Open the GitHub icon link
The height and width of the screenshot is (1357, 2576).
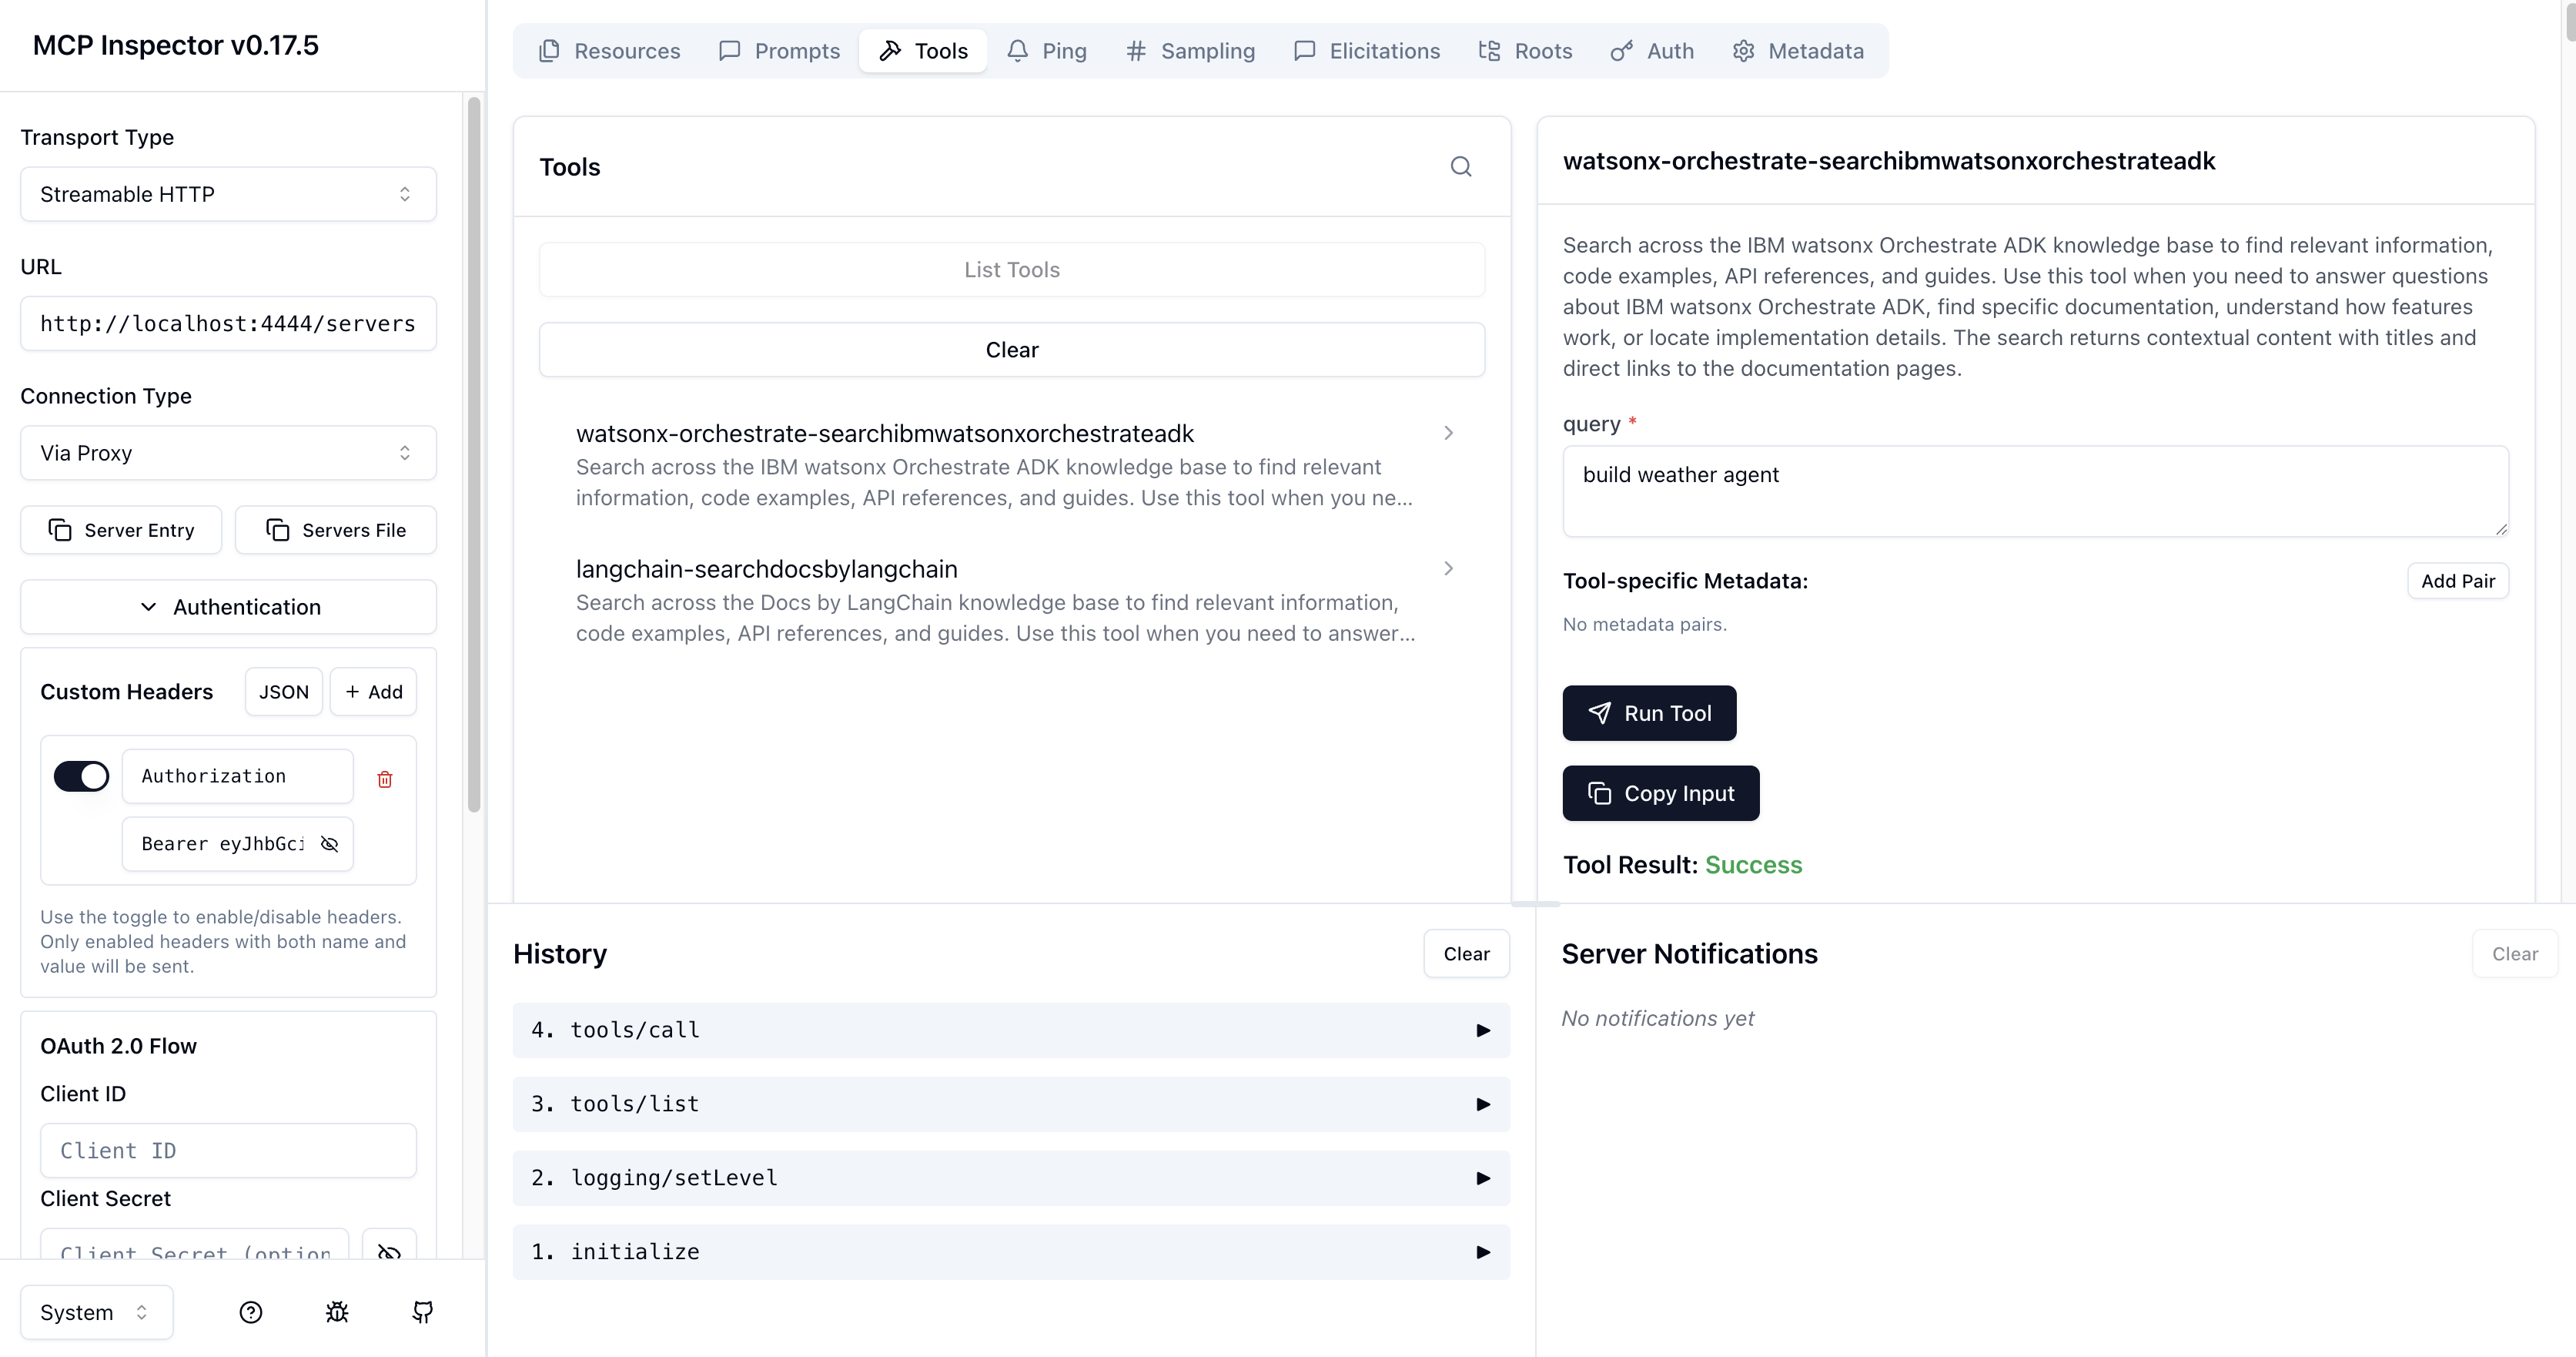[x=423, y=1312]
